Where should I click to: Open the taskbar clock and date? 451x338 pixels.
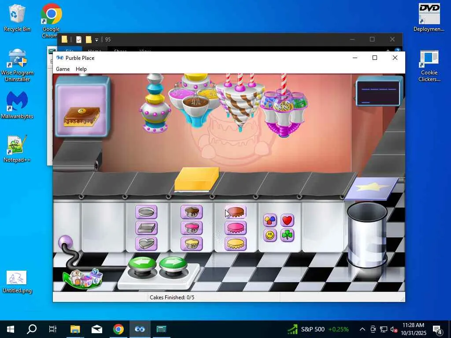413,329
